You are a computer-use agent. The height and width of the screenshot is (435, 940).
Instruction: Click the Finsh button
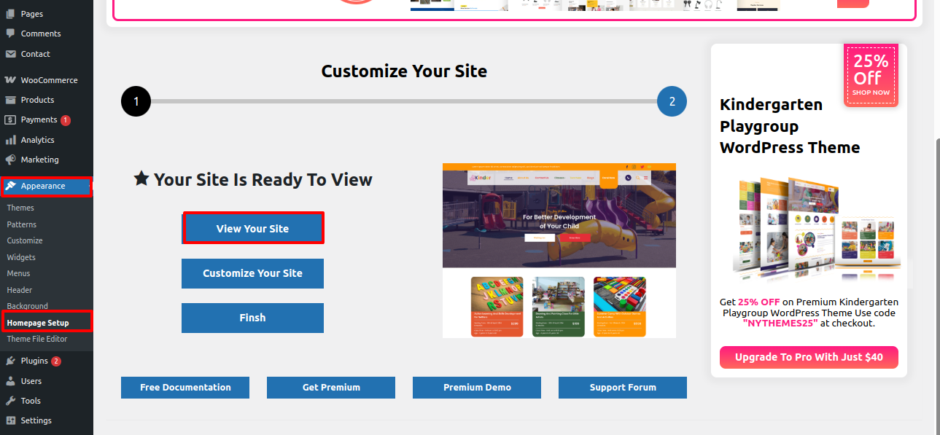click(x=252, y=318)
